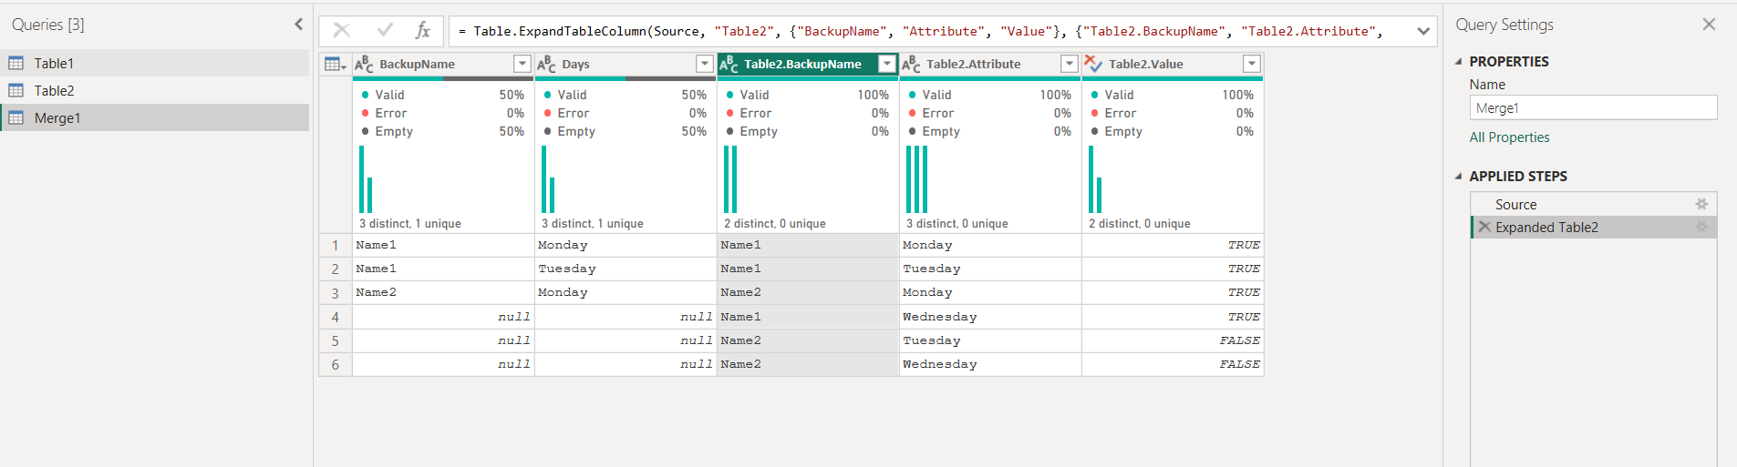Confirm the formula with the checkmark icon
Image resolution: width=1737 pixels, height=467 pixels.
[x=385, y=30]
